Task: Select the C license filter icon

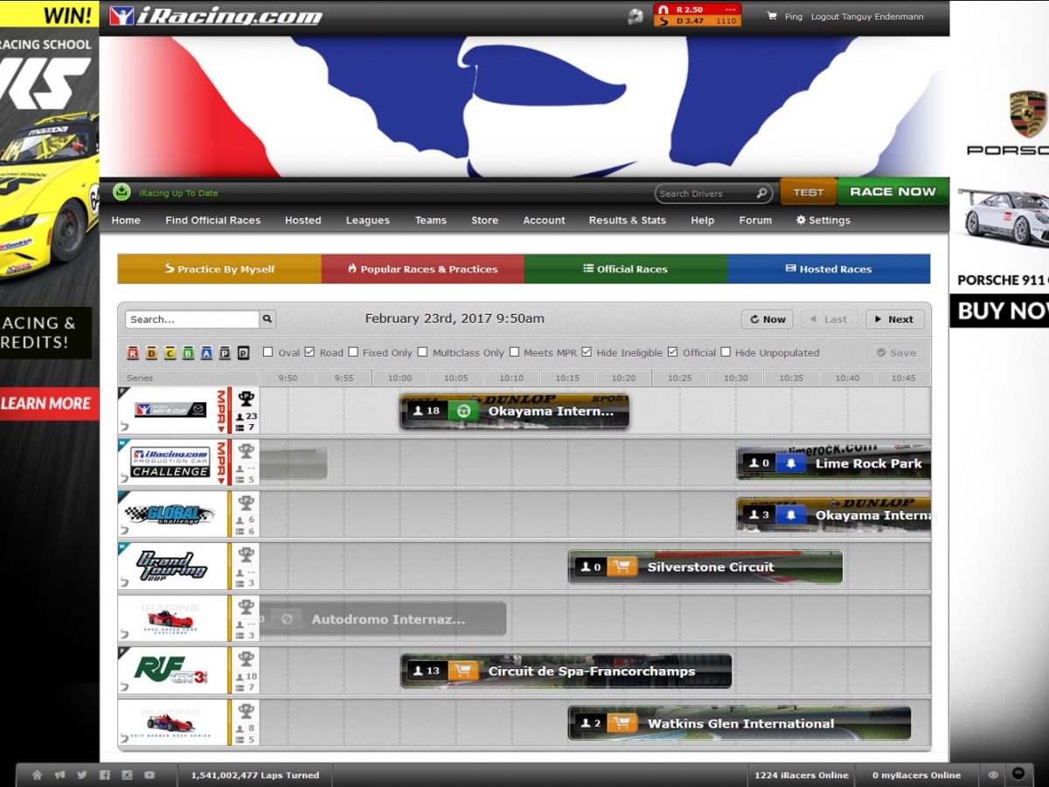Action: click(x=170, y=353)
